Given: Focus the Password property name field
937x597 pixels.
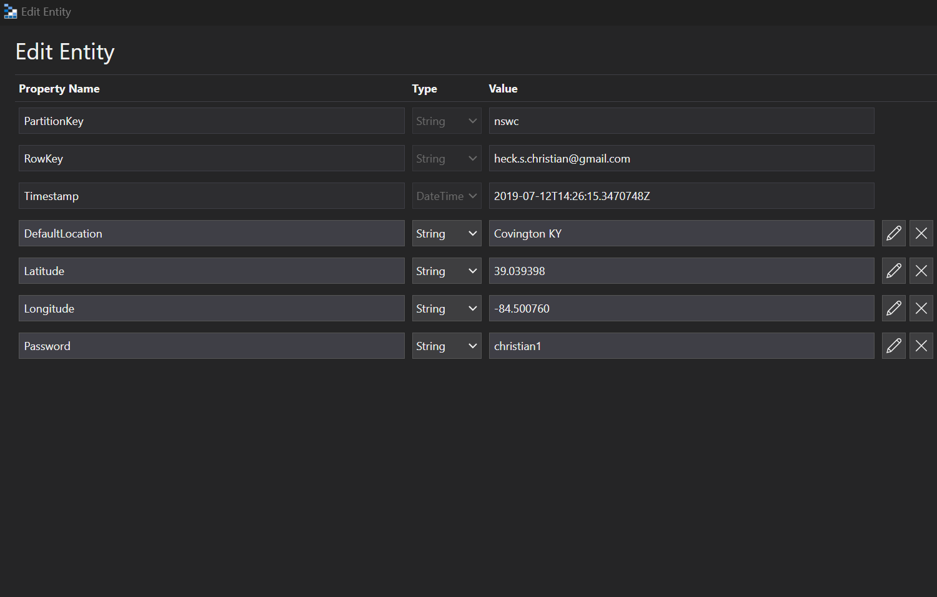Looking at the screenshot, I should click(x=212, y=346).
